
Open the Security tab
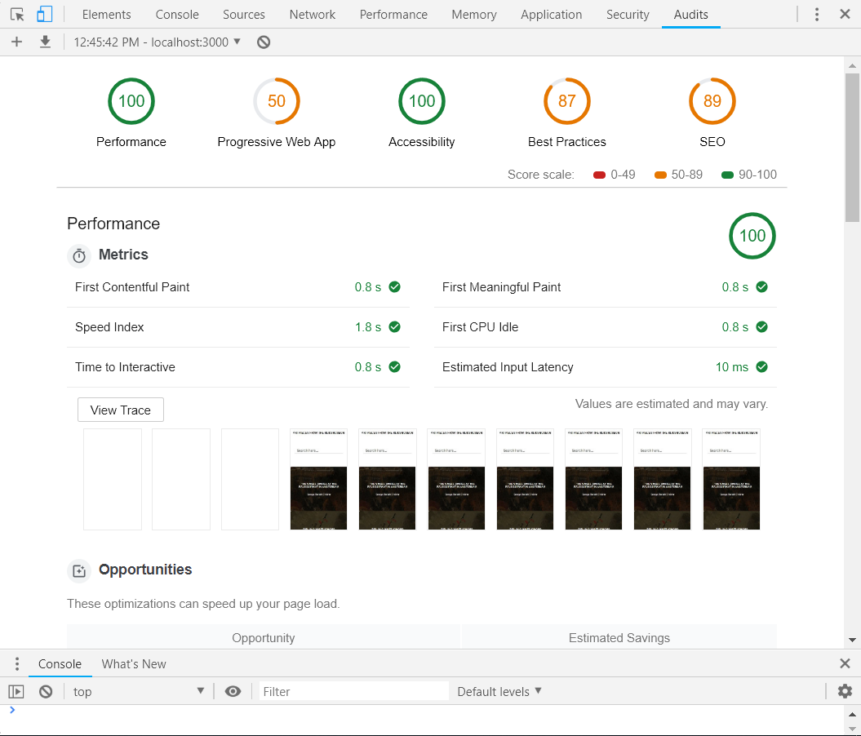coord(628,15)
